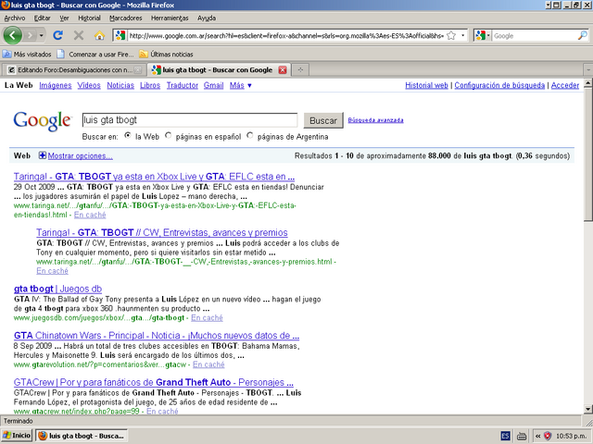593x444 pixels.
Task: Click the Libros link
Action: 150,85
